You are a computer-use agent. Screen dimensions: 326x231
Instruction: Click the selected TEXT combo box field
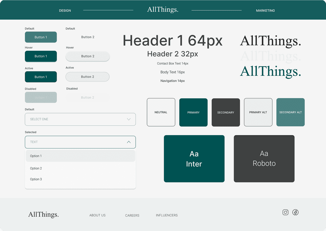pos(80,142)
